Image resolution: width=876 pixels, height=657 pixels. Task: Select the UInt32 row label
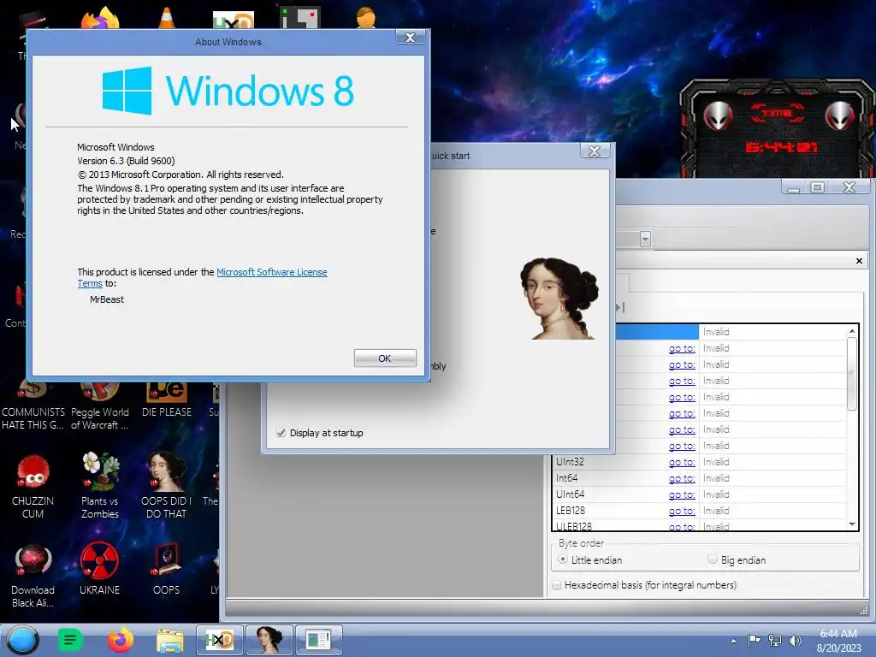(x=570, y=462)
